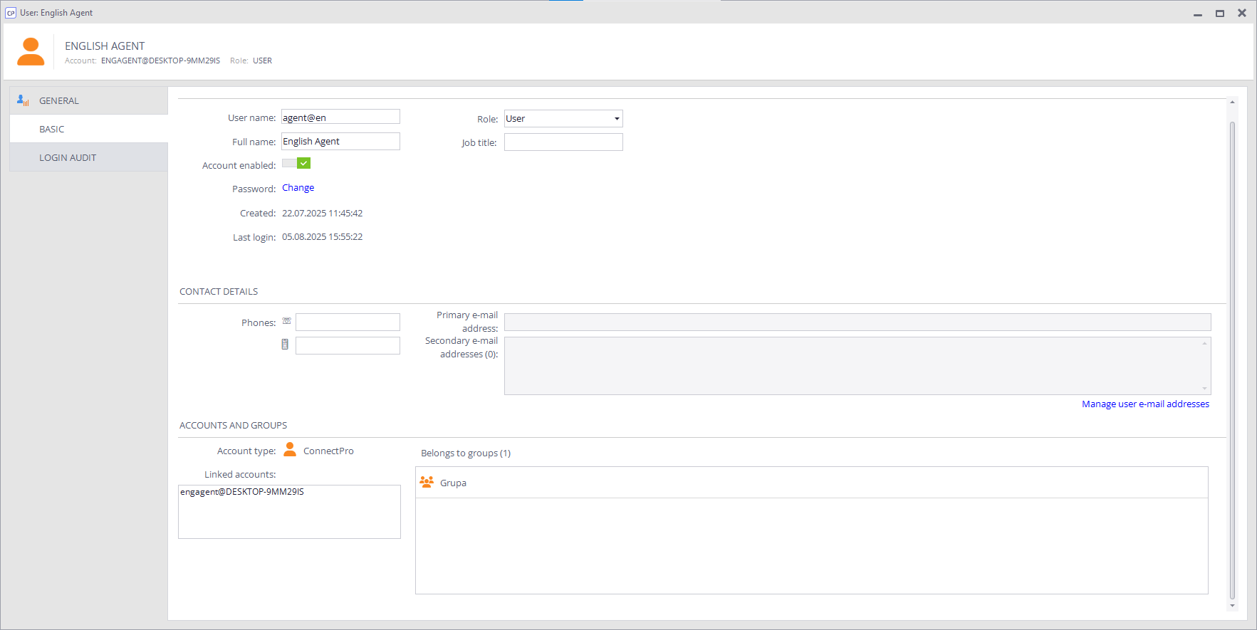Image resolution: width=1257 pixels, height=630 pixels.
Task: Open Manage user e-mail addresses link
Action: [x=1145, y=404]
